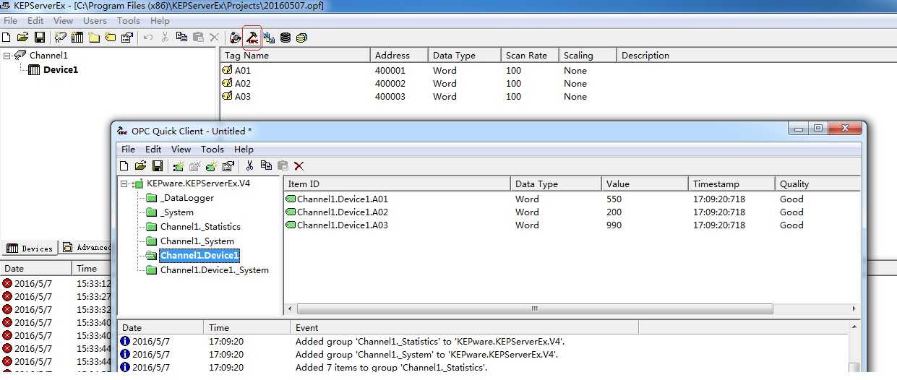Click New Group icon in Quick Client toolbar

click(x=194, y=166)
